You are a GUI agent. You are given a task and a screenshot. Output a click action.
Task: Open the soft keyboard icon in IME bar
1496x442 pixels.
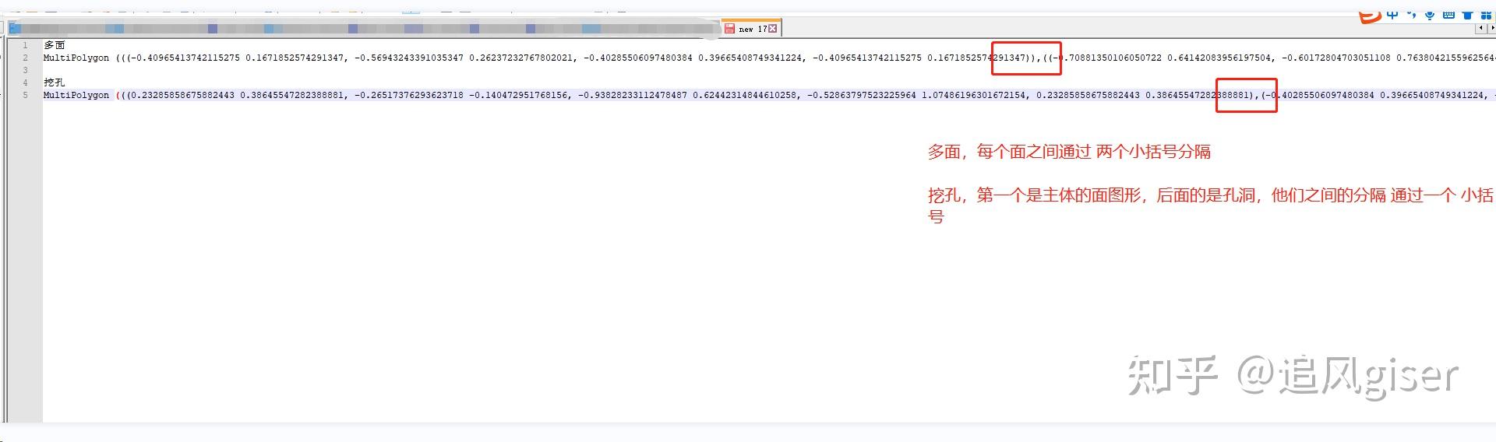1448,15
